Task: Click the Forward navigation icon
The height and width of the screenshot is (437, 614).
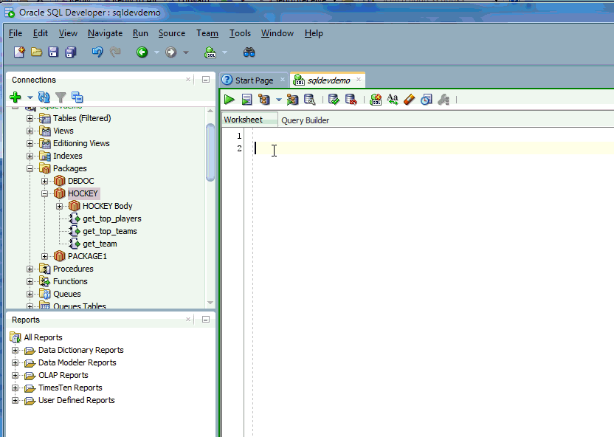Action: 170,52
